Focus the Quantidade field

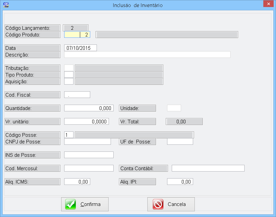tap(89, 108)
